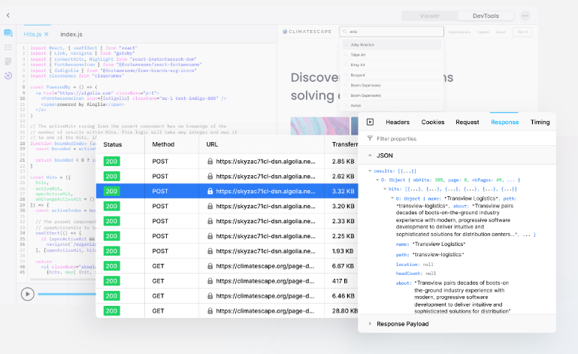The image size is (578, 354).
Task: Collapse the 0: Object nbHits node
Action: (377, 180)
